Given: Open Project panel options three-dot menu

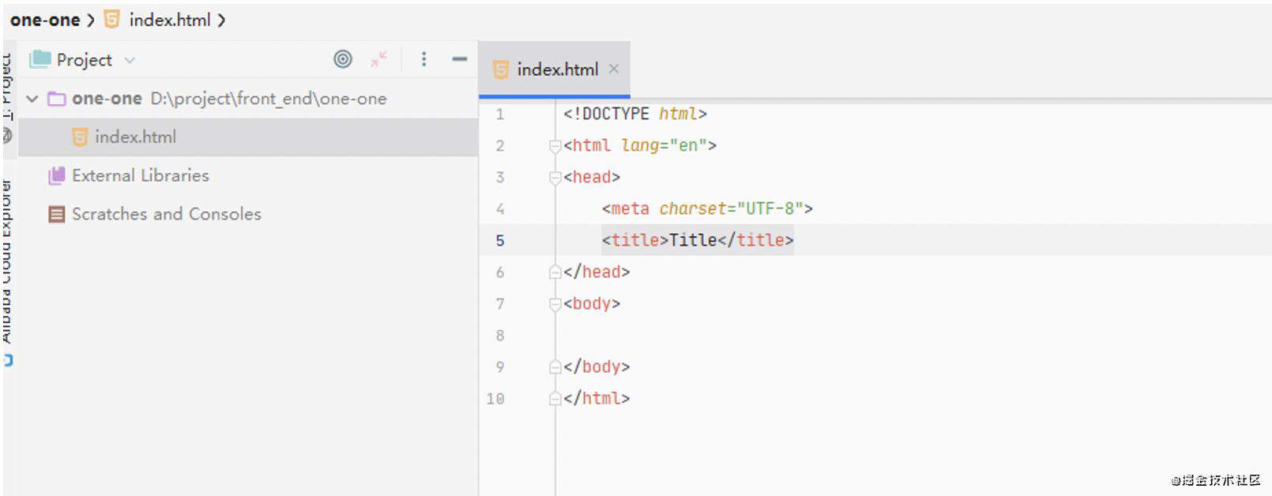Looking at the screenshot, I should 424,59.
